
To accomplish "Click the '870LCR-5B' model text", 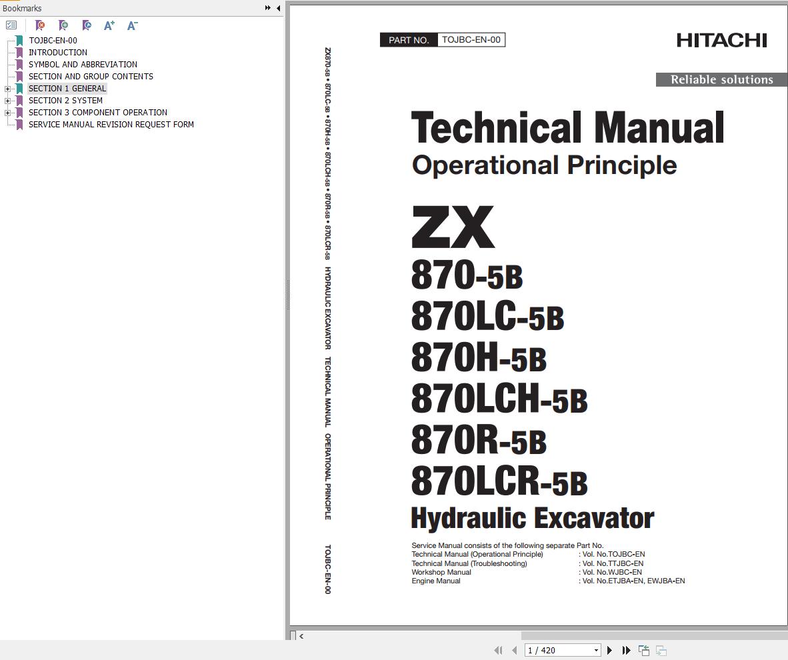I will [499, 481].
